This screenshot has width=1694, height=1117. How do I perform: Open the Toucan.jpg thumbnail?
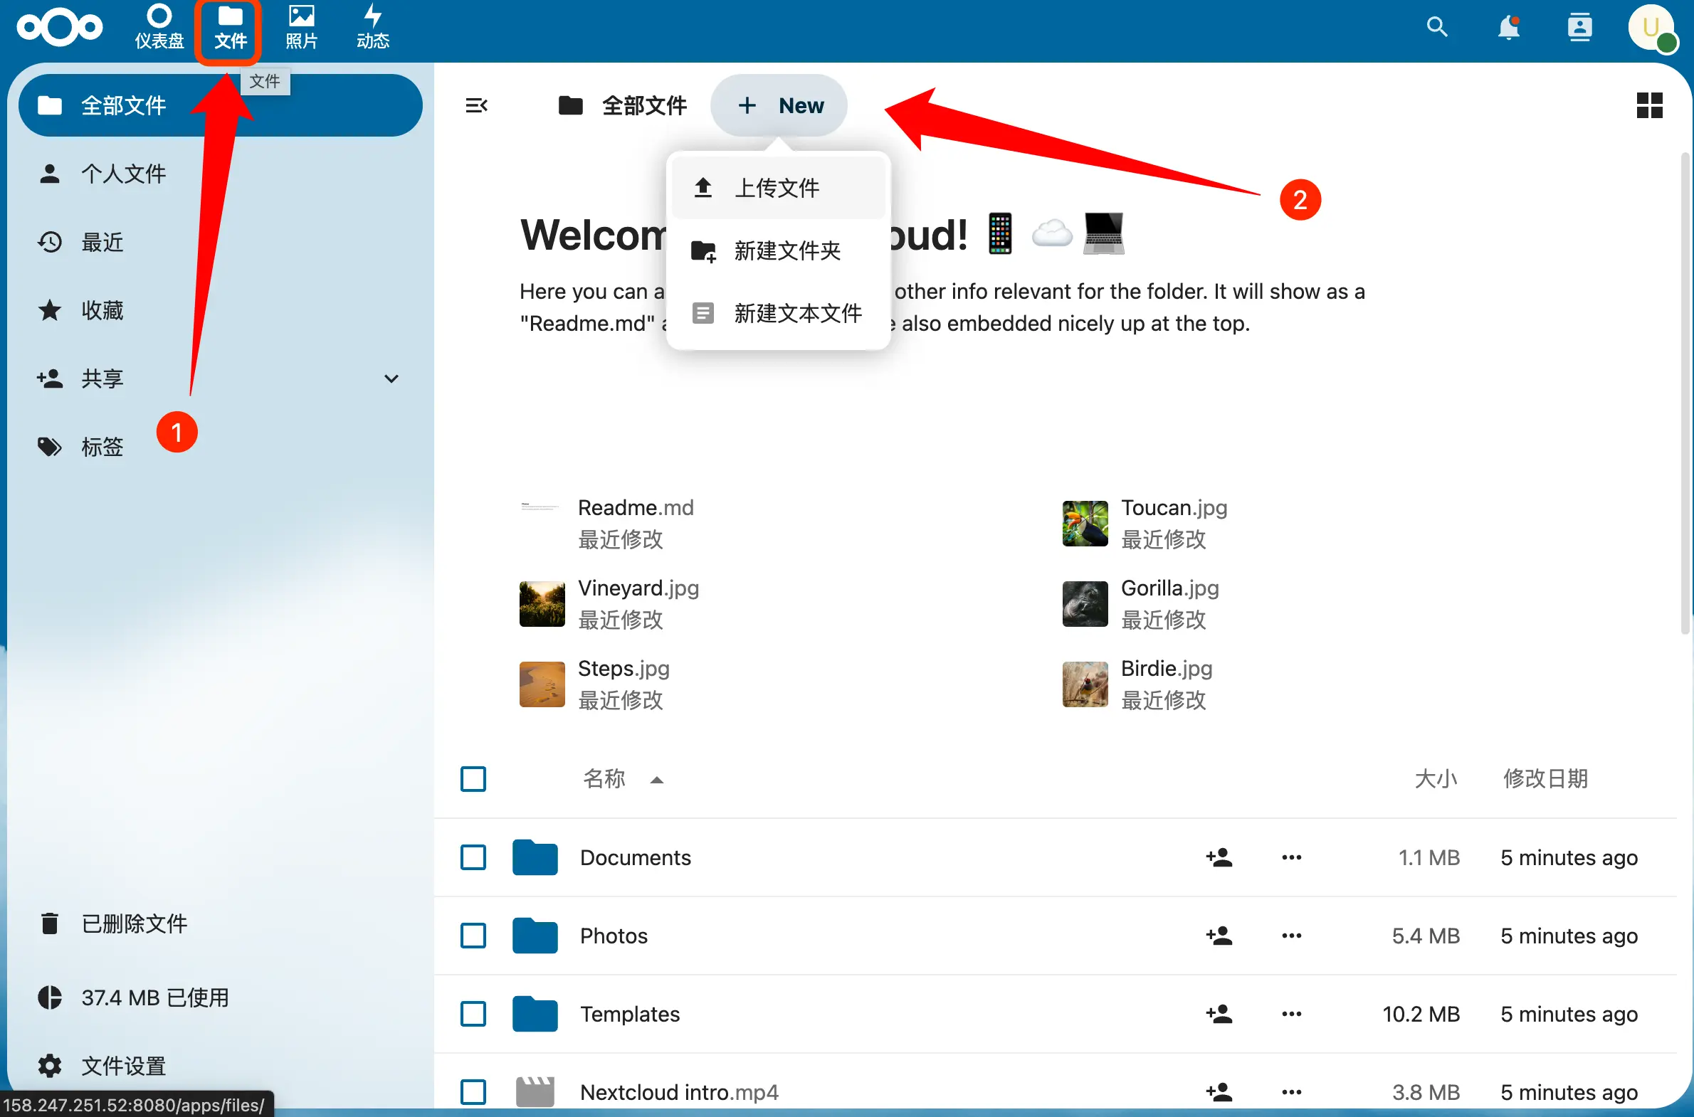pyautogui.click(x=1085, y=524)
